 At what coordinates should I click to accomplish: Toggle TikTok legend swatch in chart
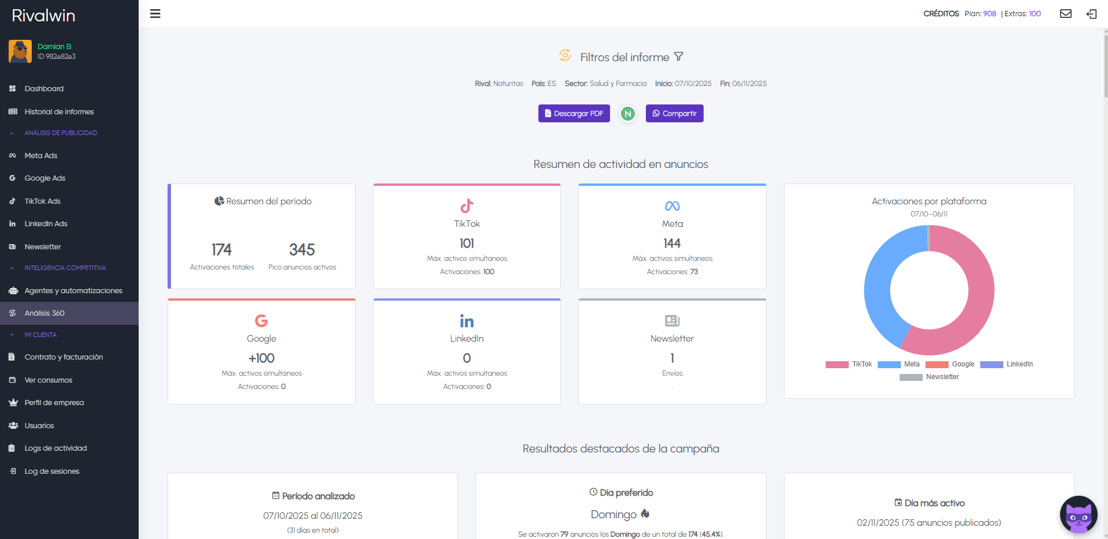coord(837,364)
